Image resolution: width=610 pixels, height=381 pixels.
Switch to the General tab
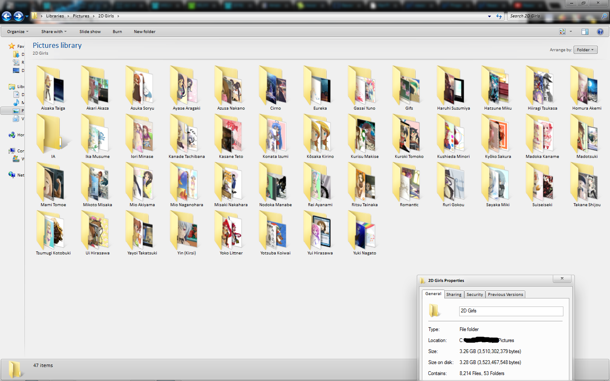coord(433,294)
